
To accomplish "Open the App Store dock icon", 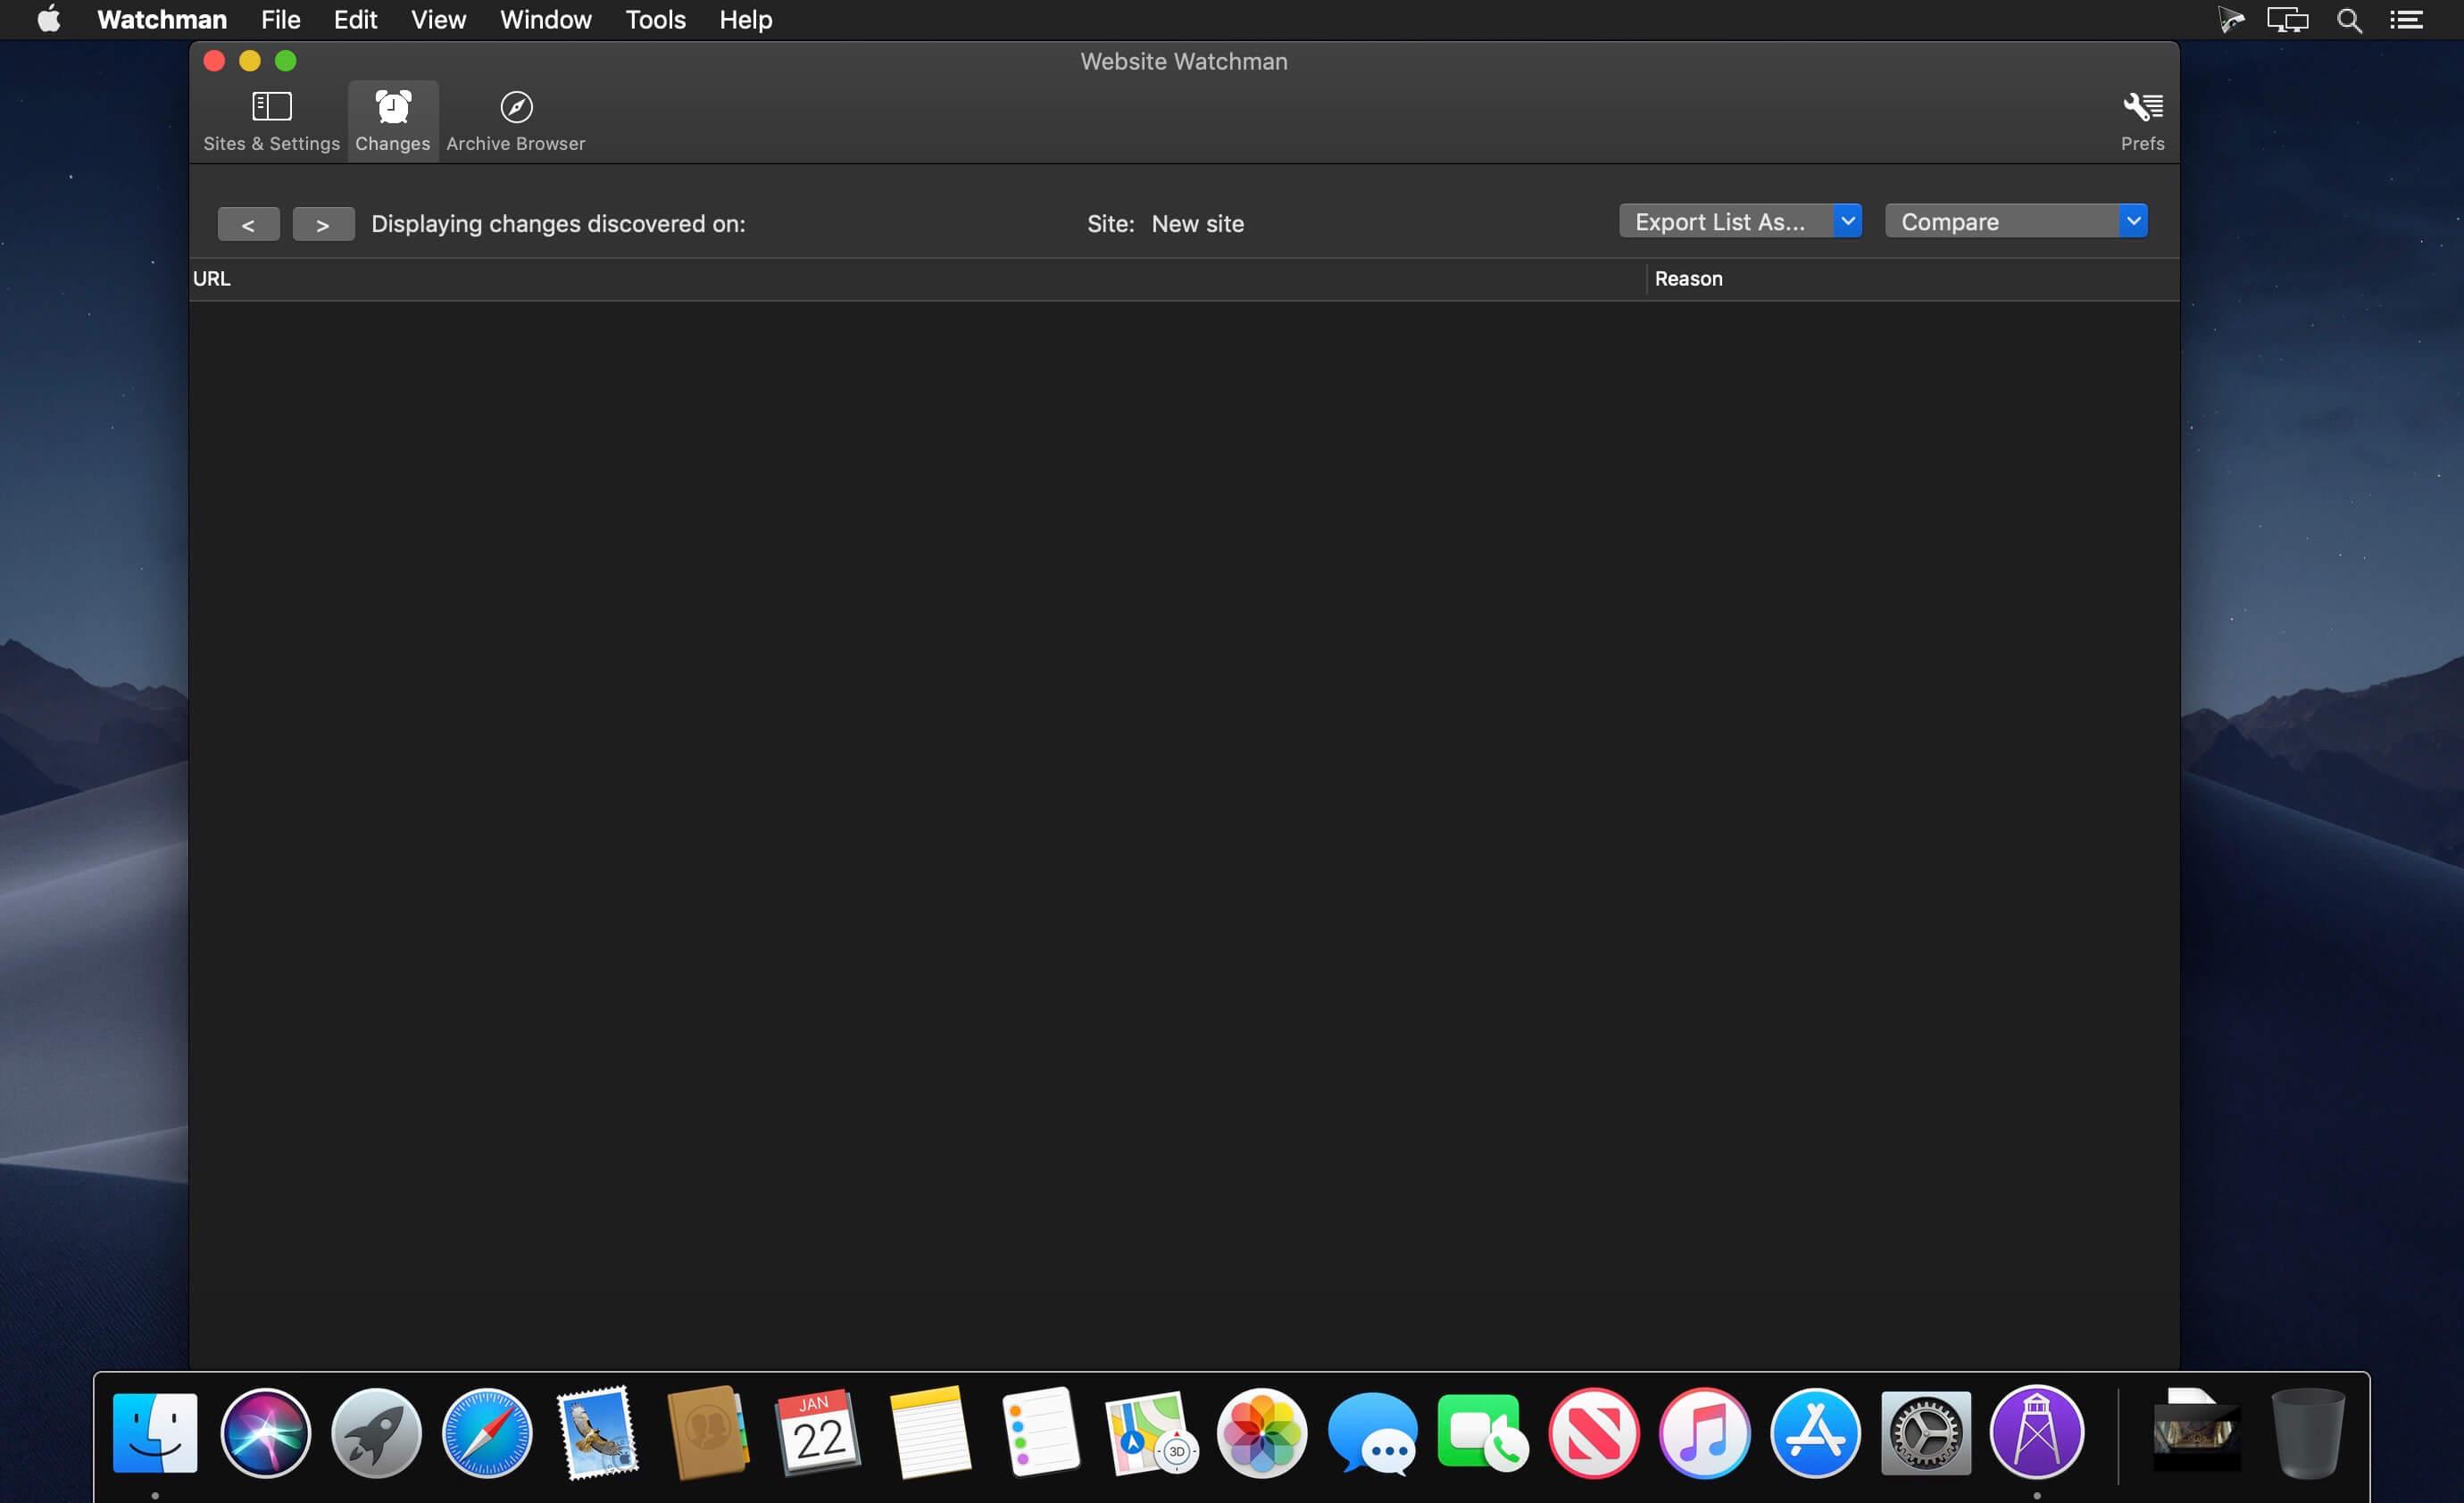I will coord(1814,1432).
